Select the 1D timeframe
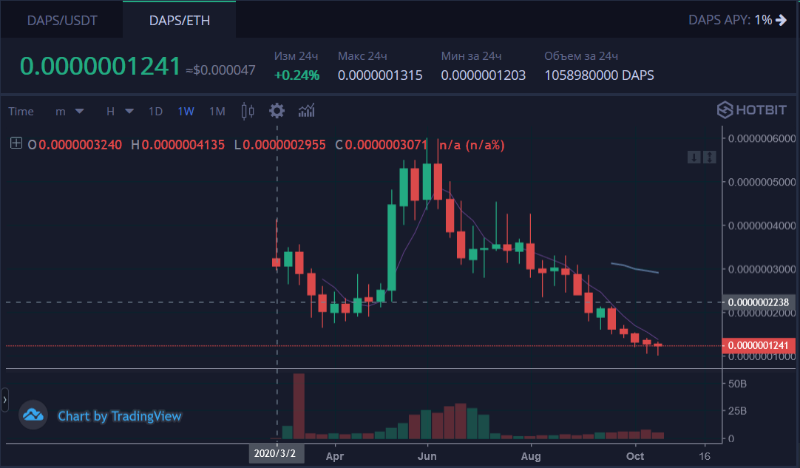Screen dimensions: 800x468 tap(155, 111)
